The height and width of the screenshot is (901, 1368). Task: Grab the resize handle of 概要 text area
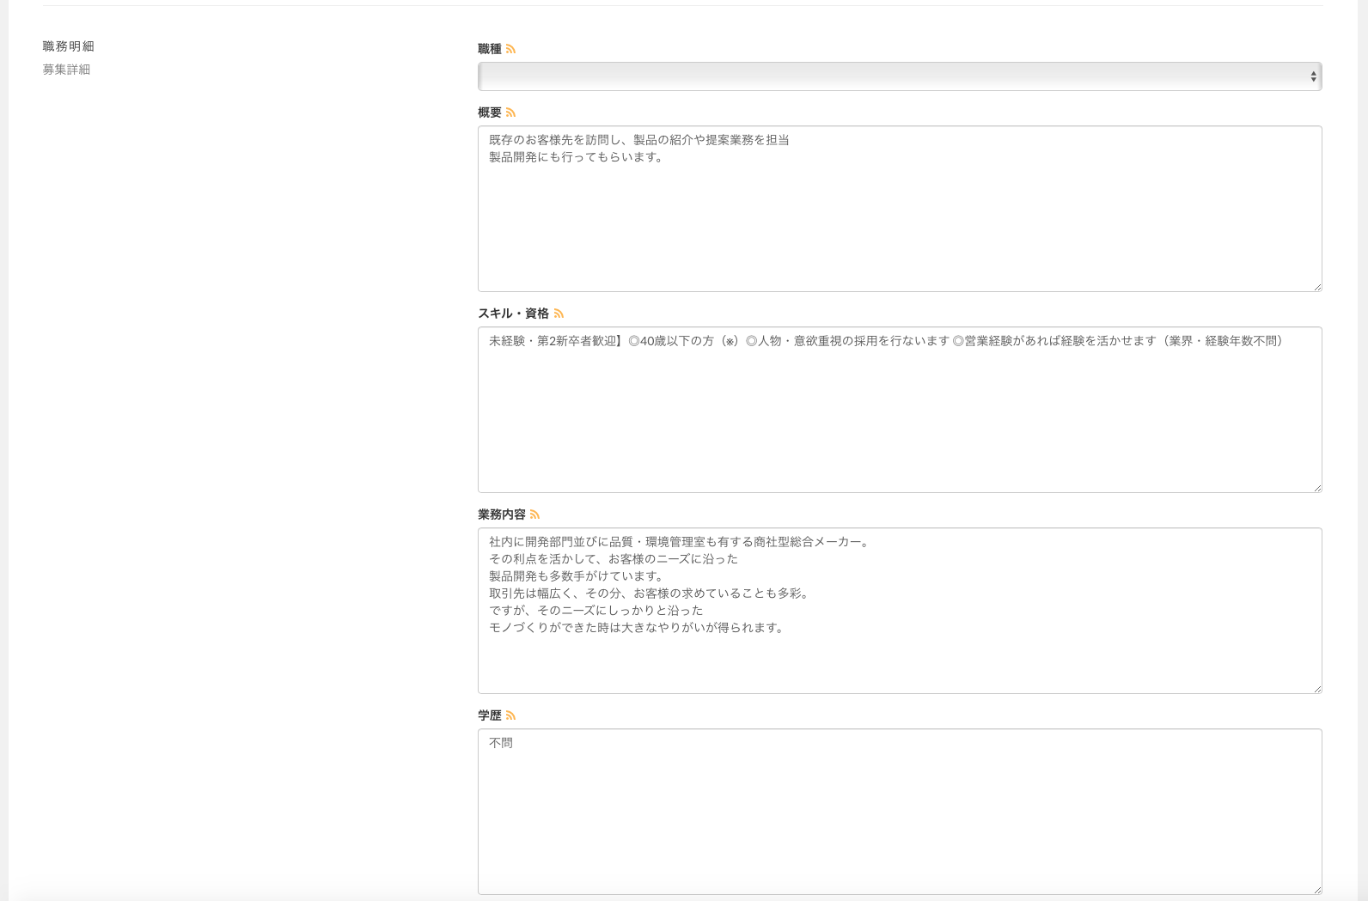click(x=1316, y=287)
